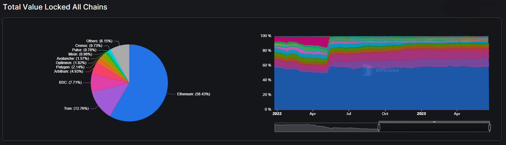This screenshot has height=145, width=506.
Task: Select the 'Others: (8.15%)' label
Action: pyautogui.click(x=99, y=41)
